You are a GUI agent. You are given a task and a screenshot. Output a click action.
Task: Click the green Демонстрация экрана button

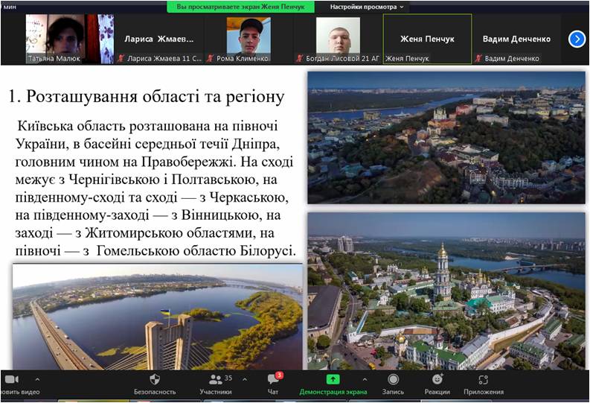coord(333,384)
